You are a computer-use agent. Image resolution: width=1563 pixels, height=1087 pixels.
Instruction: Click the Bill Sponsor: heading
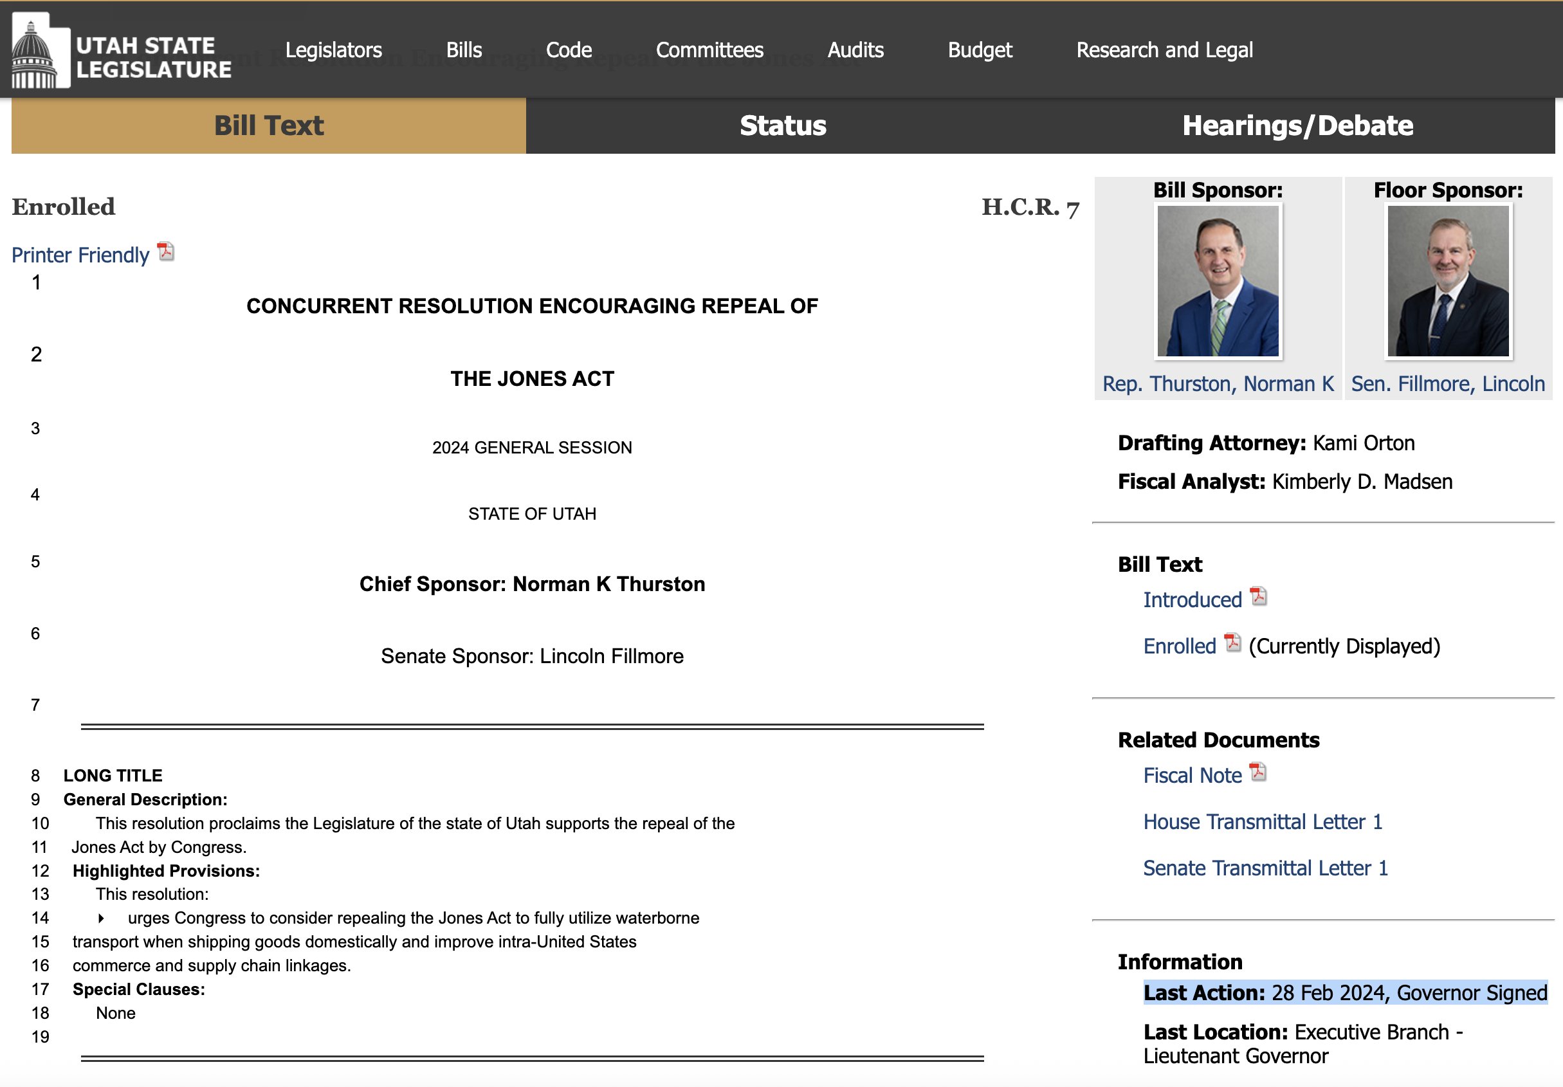1218,190
